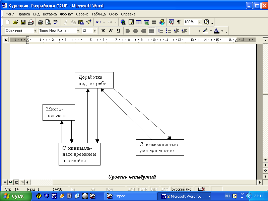Expand the Microsoft Word taskbar group arrow

[209, 196]
